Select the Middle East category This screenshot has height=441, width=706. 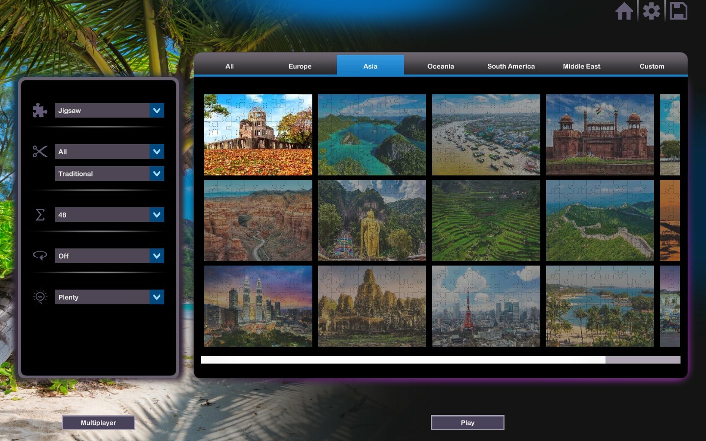(581, 66)
